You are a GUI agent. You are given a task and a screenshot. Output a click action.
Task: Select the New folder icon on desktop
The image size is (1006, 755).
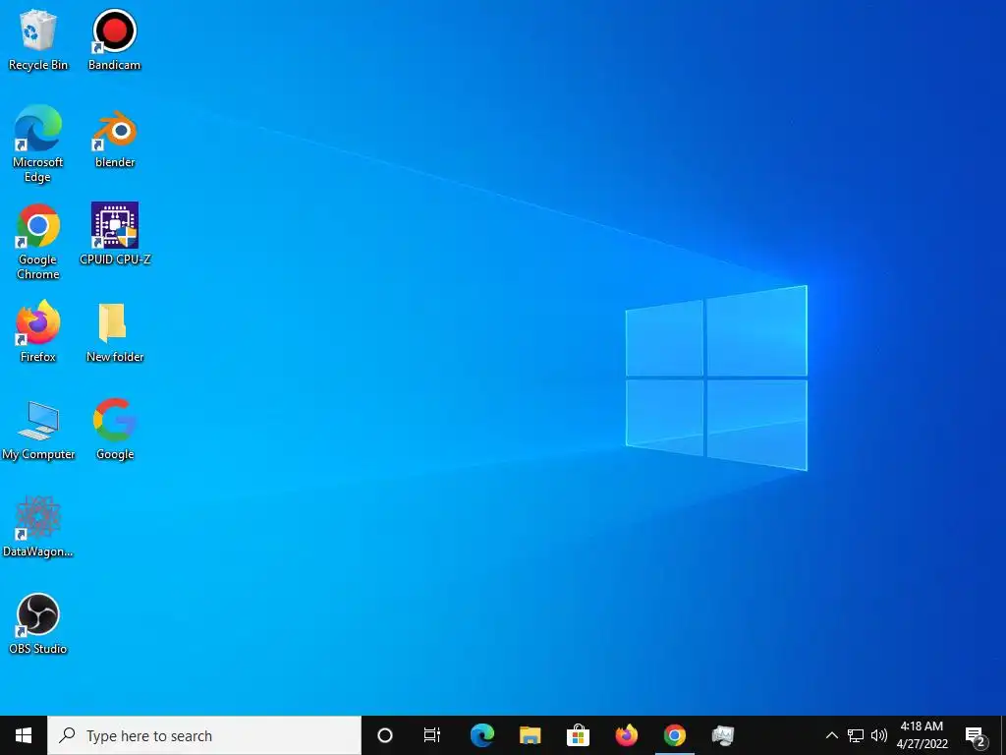115,332
